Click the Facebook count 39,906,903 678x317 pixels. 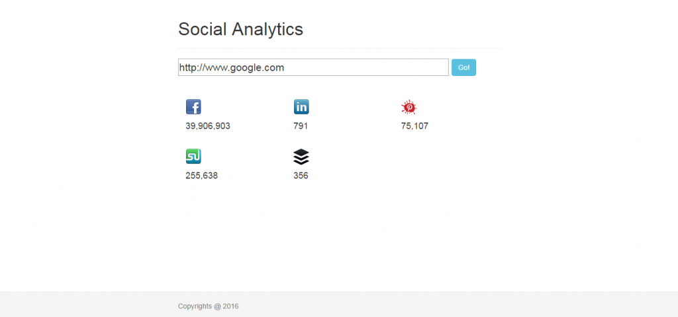[208, 126]
